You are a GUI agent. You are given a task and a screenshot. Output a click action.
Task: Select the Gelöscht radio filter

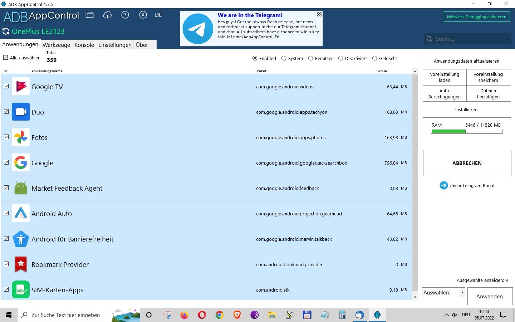point(374,58)
